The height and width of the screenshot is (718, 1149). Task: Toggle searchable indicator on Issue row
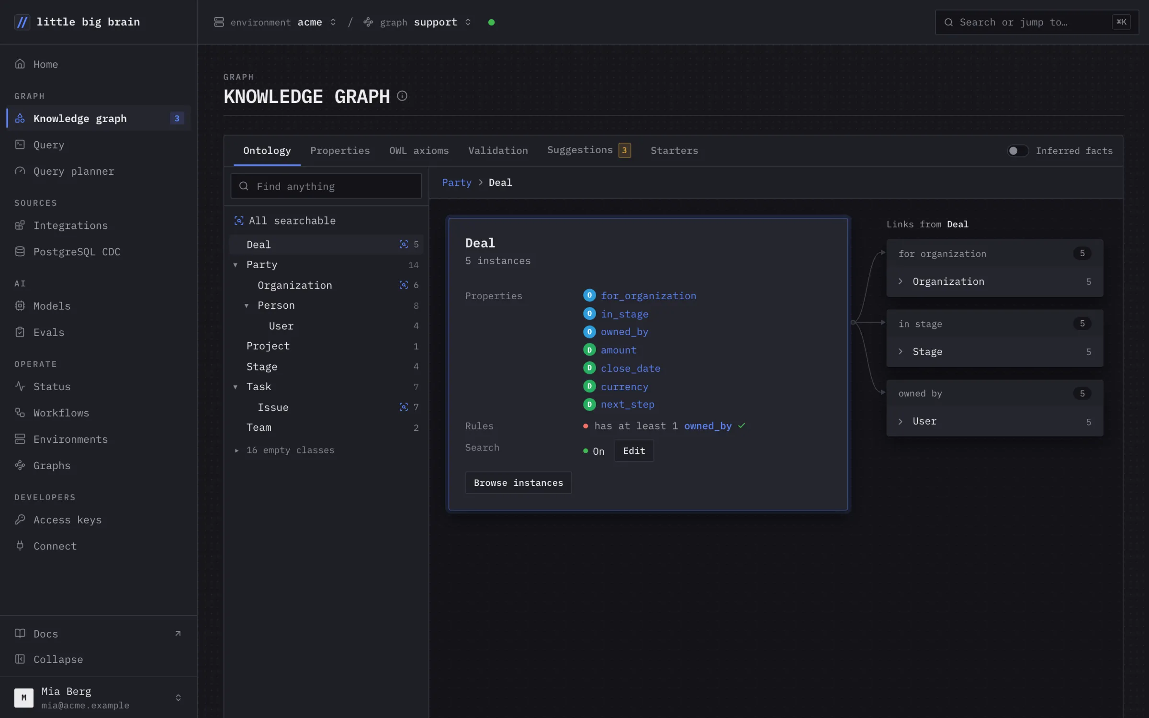pyautogui.click(x=404, y=407)
